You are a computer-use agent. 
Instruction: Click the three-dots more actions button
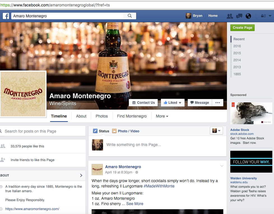point(218,103)
